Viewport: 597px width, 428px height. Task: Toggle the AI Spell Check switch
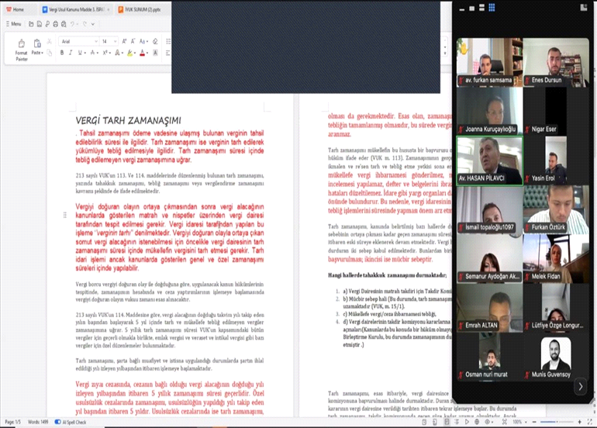(58, 422)
